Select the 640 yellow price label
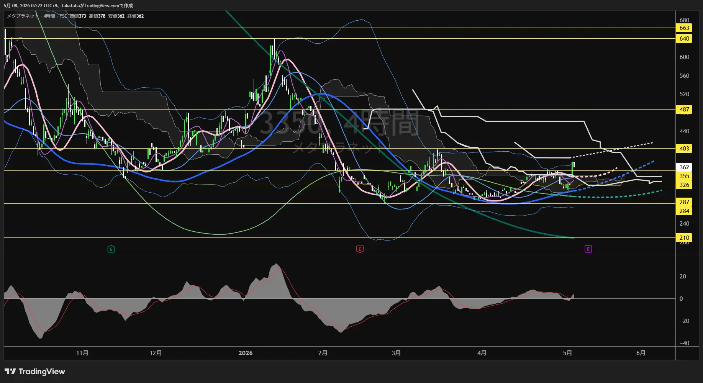Viewport: 703px width, 383px height. click(684, 39)
